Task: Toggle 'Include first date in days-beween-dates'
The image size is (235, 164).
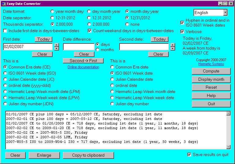Action: [5, 31]
